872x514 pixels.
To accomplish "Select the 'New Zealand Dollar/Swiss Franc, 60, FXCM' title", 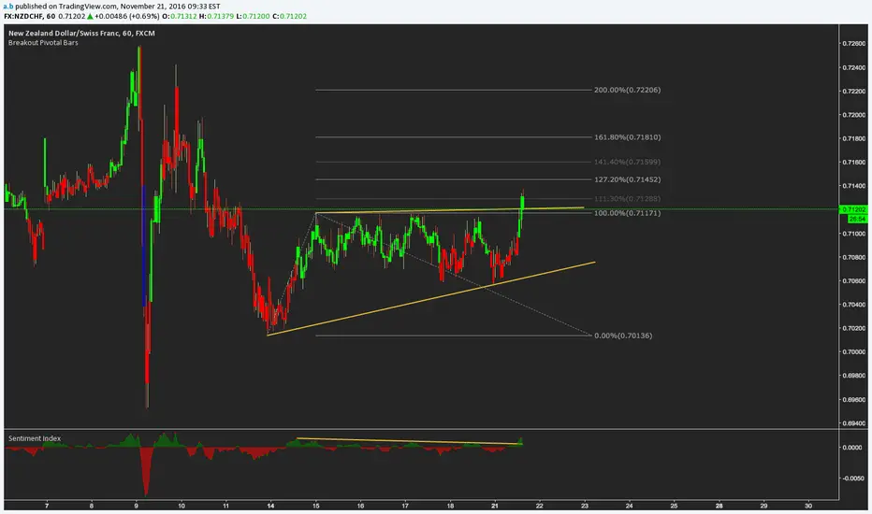I will pyautogui.click(x=81, y=34).
